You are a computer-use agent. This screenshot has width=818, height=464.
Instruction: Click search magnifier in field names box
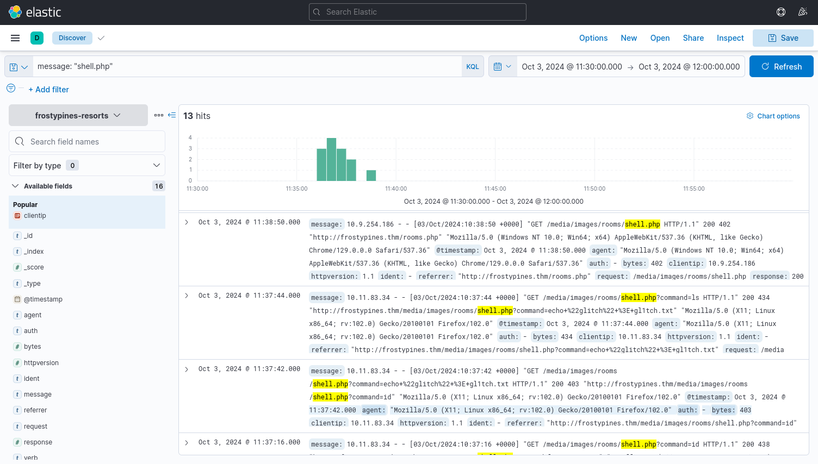20,141
